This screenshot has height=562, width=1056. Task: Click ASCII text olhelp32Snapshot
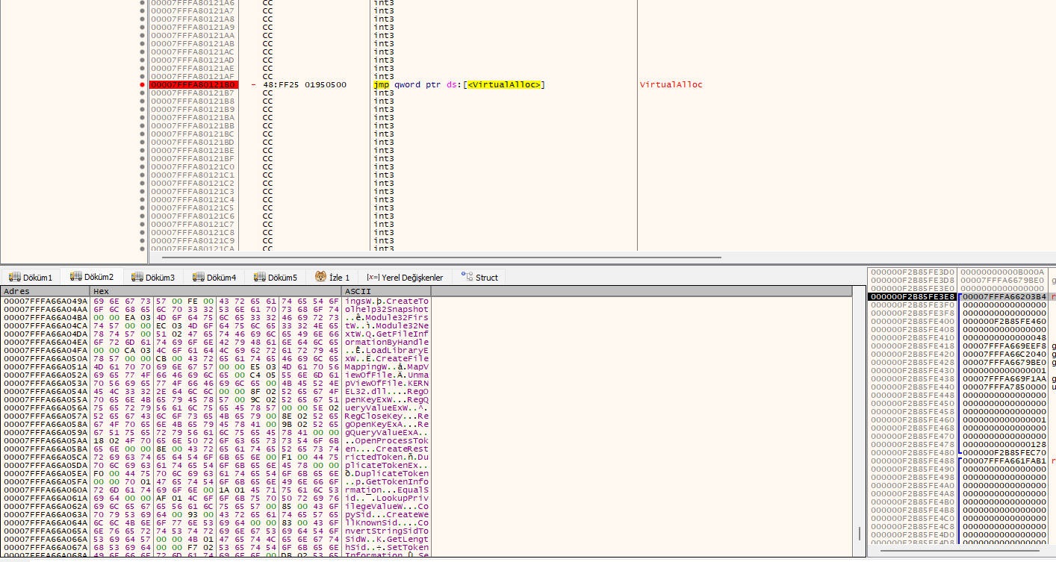click(387, 309)
